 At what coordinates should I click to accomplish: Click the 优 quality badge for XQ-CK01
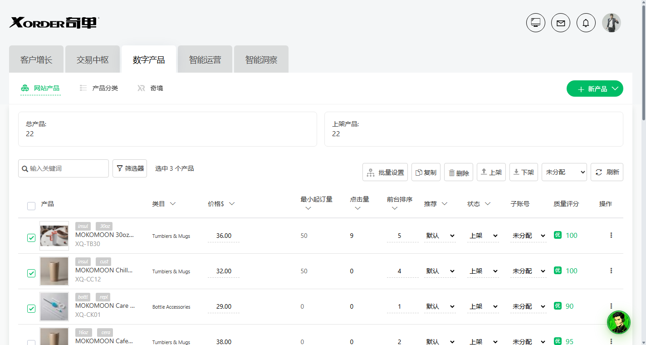[558, 306]
